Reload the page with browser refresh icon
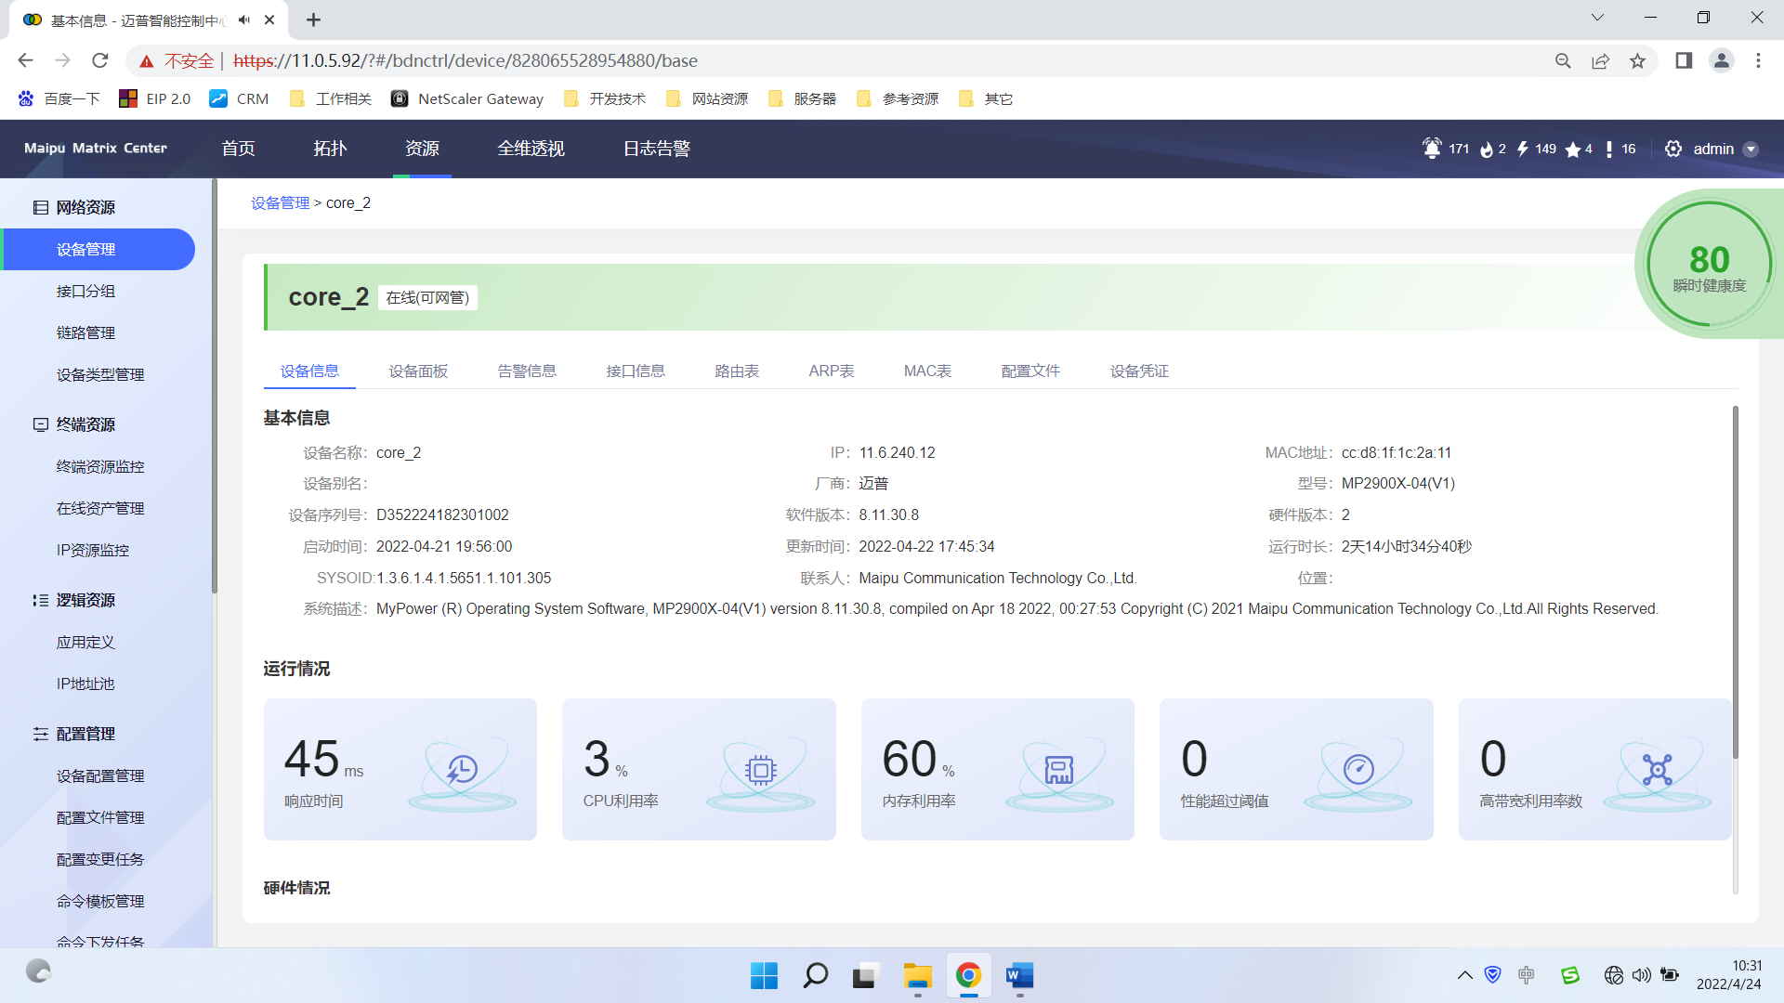Viewport: 1784px width, 1003px height. 99,60
